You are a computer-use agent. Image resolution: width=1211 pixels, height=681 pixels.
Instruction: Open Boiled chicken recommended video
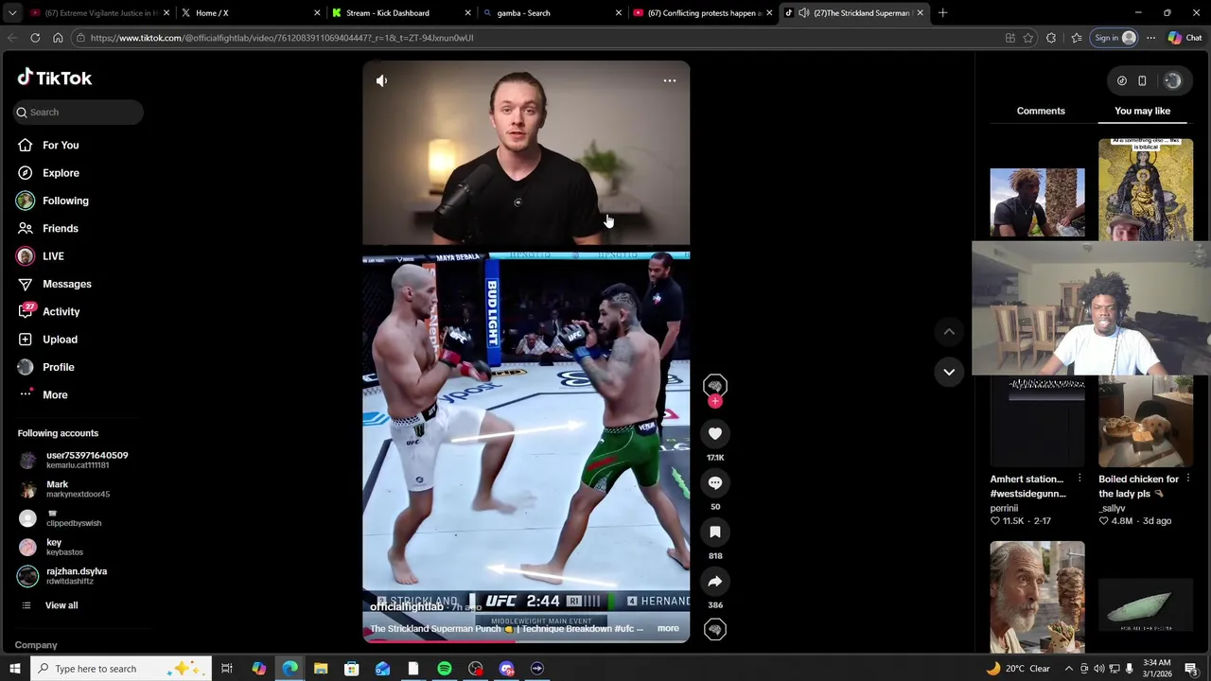(x=1146, y=421)
